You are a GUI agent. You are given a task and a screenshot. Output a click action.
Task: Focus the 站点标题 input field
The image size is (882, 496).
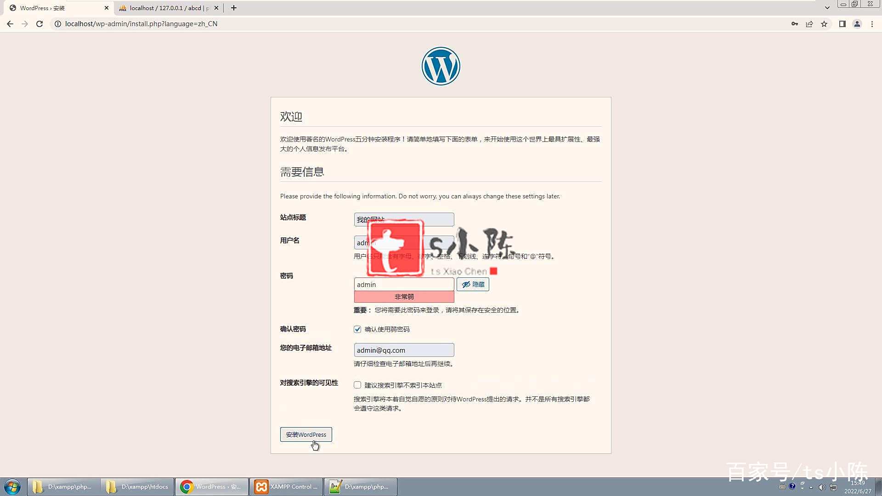pos(404,220)
